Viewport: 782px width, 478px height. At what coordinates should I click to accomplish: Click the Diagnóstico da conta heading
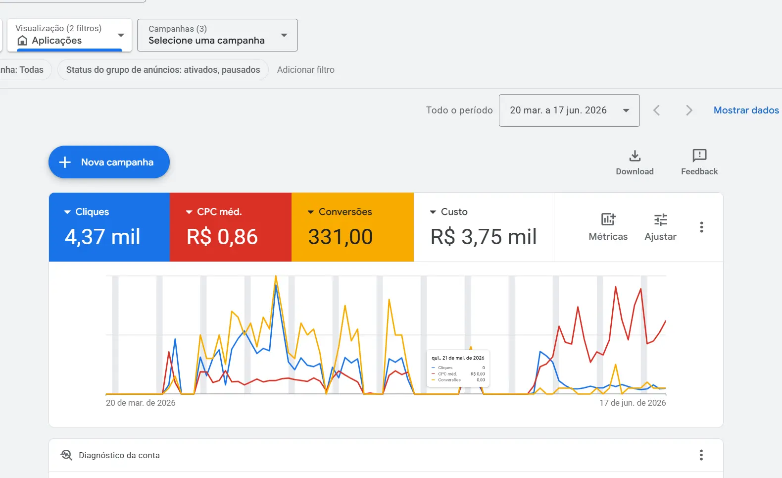(x=119, y=455)
